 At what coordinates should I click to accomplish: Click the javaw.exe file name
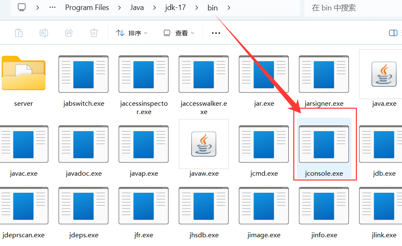(204, 174)
